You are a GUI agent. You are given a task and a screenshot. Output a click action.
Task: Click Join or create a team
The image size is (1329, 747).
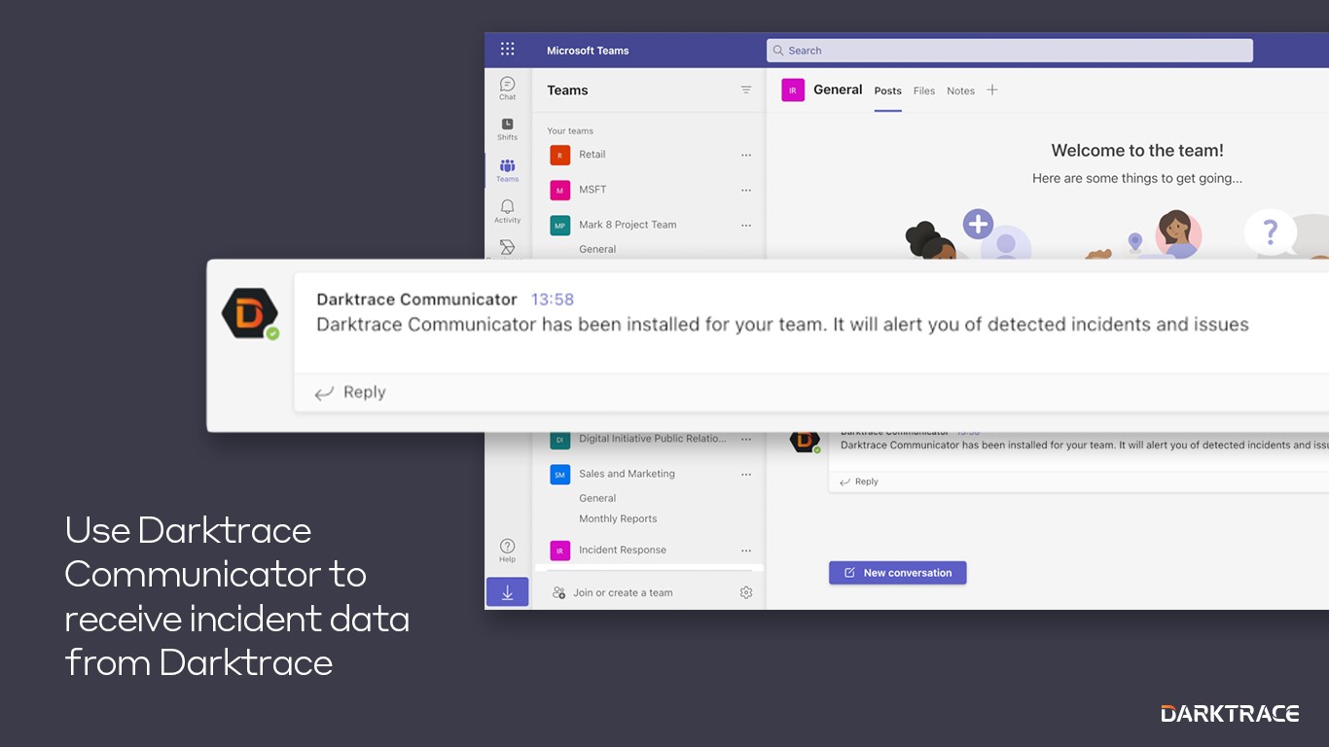[623, 592]
